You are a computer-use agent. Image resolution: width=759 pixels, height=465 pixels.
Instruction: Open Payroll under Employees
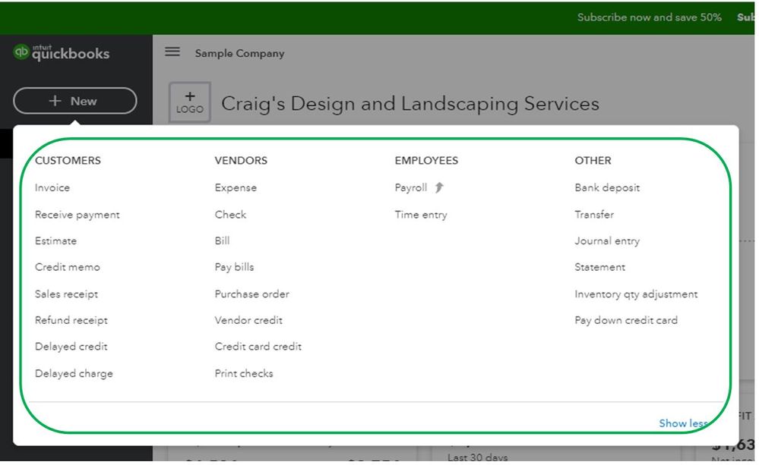click(x=411, y=187)
